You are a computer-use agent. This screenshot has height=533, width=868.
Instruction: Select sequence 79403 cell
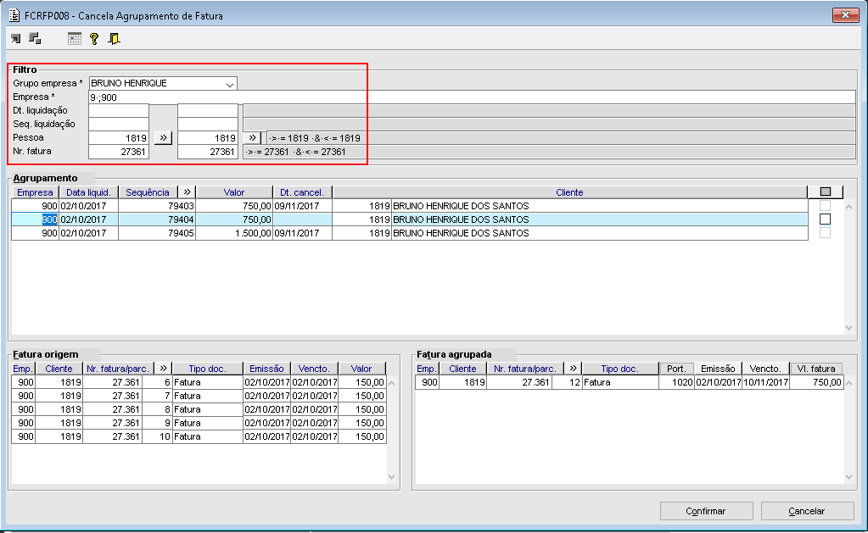(157, 206)
